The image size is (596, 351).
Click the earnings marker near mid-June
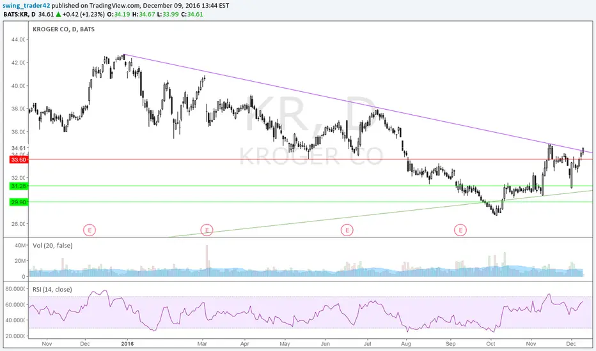(347, 230)
